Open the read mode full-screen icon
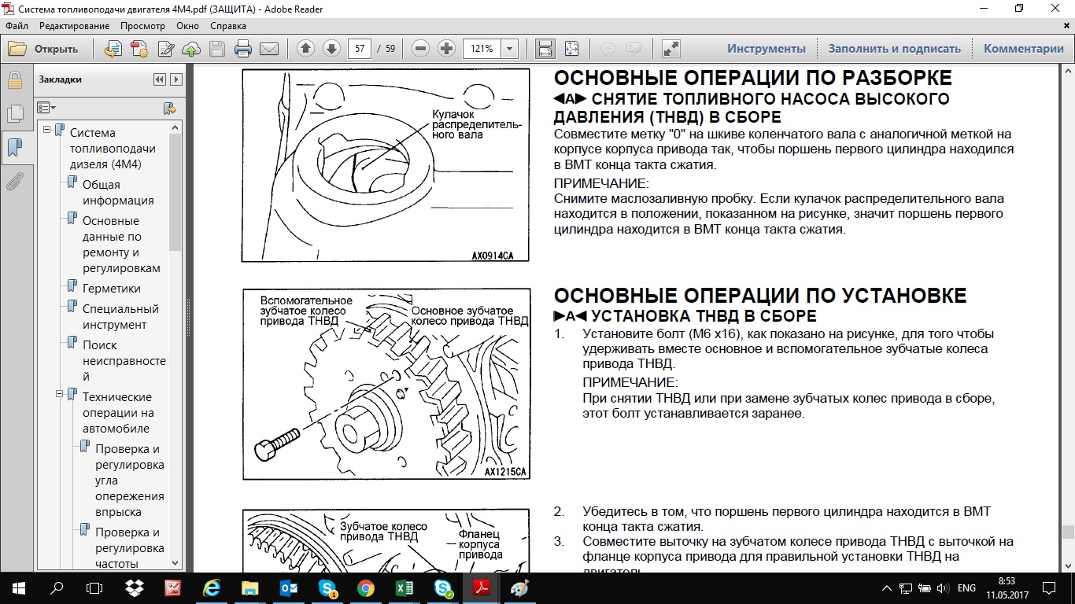The image size is (1075, 604). tap(670, 49)
